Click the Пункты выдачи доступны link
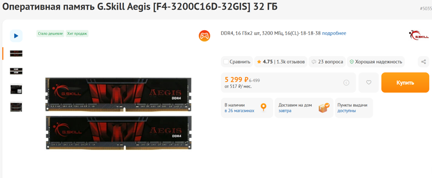Image resolution: width=432 pixels, height=178 pixels. coord(346,111)
